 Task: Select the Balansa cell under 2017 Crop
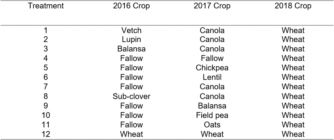pos(212,106)
